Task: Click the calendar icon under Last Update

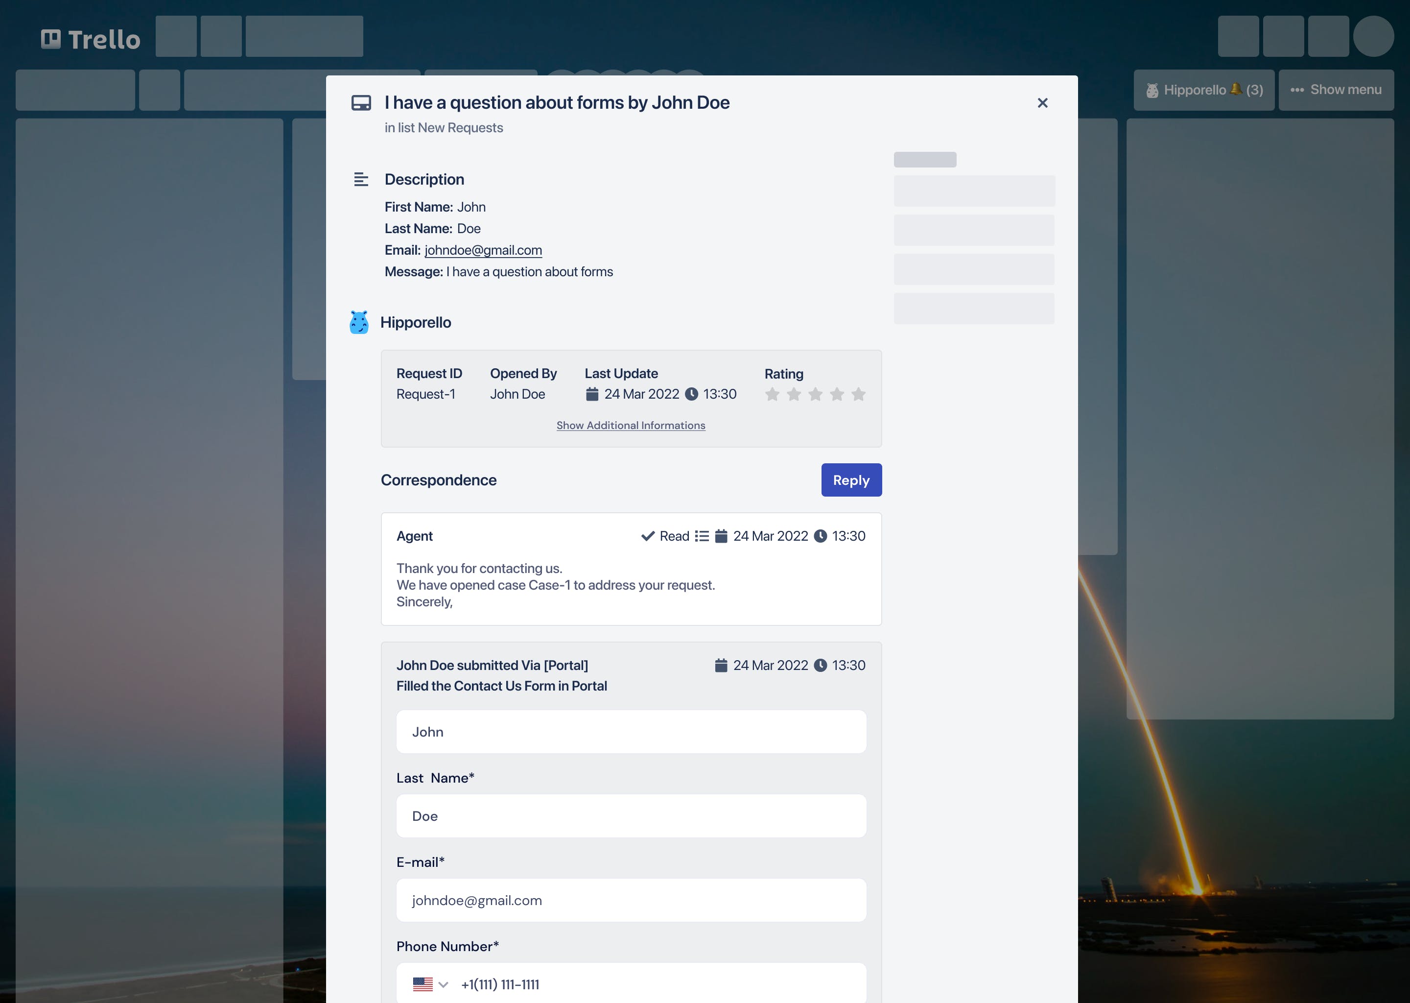Action: 592,394
